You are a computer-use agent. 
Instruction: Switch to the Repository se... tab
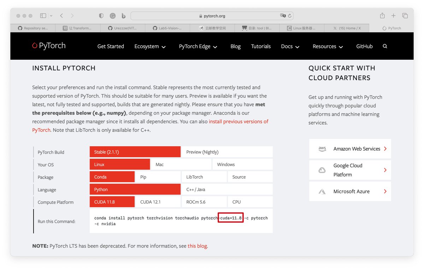tap(33, 28)
